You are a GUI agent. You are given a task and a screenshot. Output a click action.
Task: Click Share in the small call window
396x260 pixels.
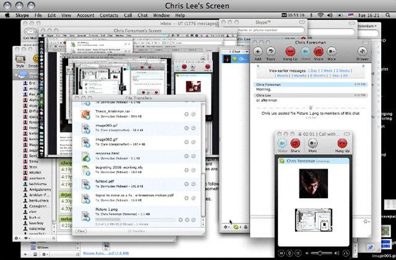tap(295, 143)
